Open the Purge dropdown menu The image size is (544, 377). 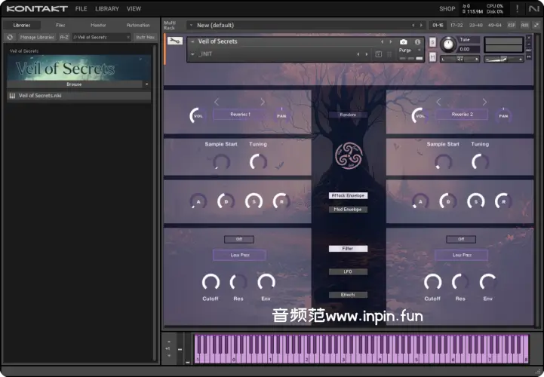(x=410, y=51)
